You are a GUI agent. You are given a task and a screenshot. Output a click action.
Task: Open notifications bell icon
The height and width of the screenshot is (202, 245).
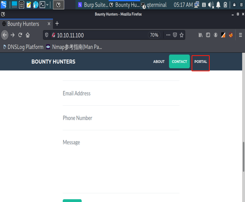[218, 5]
